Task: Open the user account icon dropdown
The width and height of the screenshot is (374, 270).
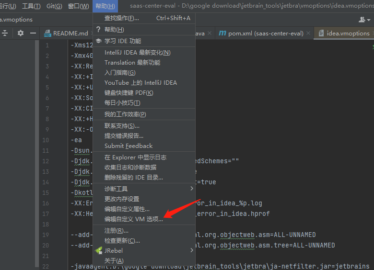Action: (364, 20)
